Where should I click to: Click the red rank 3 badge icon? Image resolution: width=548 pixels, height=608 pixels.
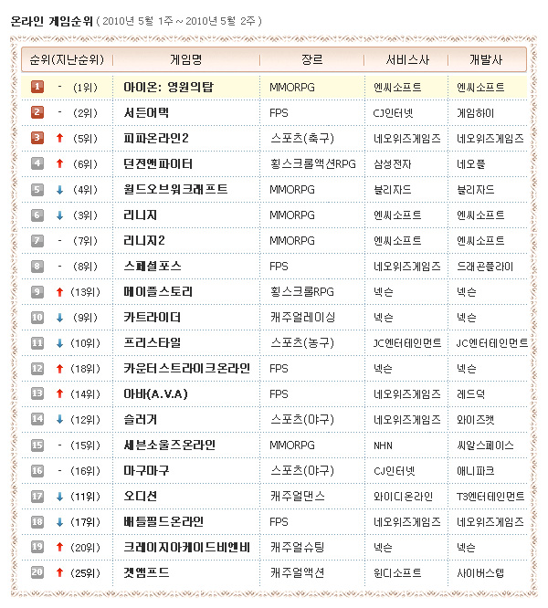[x=37, y=138]
